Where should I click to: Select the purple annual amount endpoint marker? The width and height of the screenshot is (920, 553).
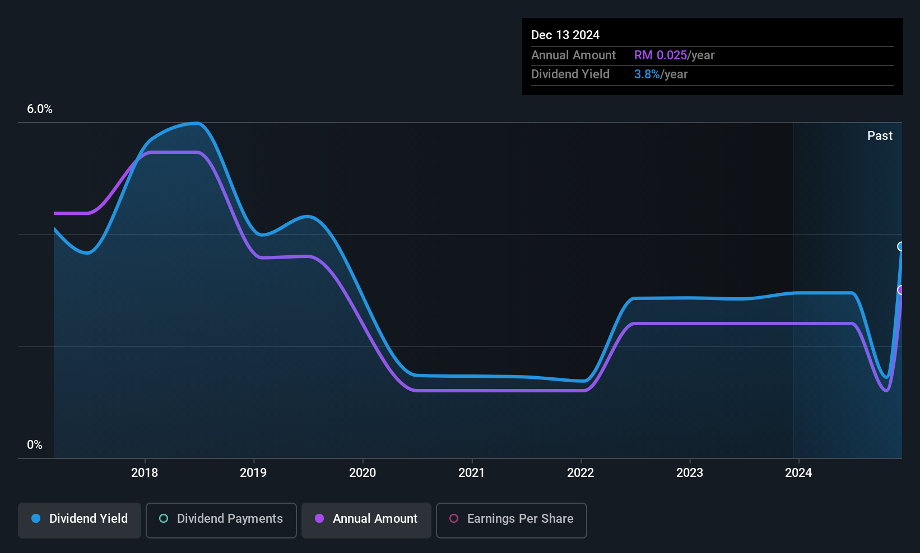point(901,290)
